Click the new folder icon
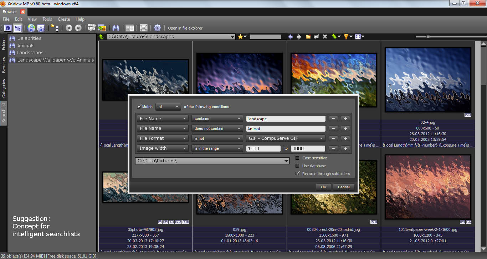 [x=308, y=37]
